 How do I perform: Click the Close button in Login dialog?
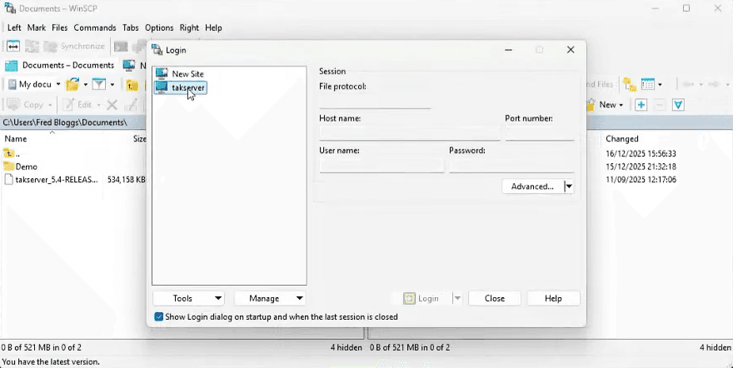(x=494, y=298)
